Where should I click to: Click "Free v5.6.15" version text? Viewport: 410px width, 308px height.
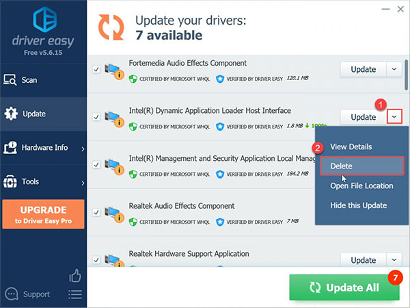click(43, 53)
